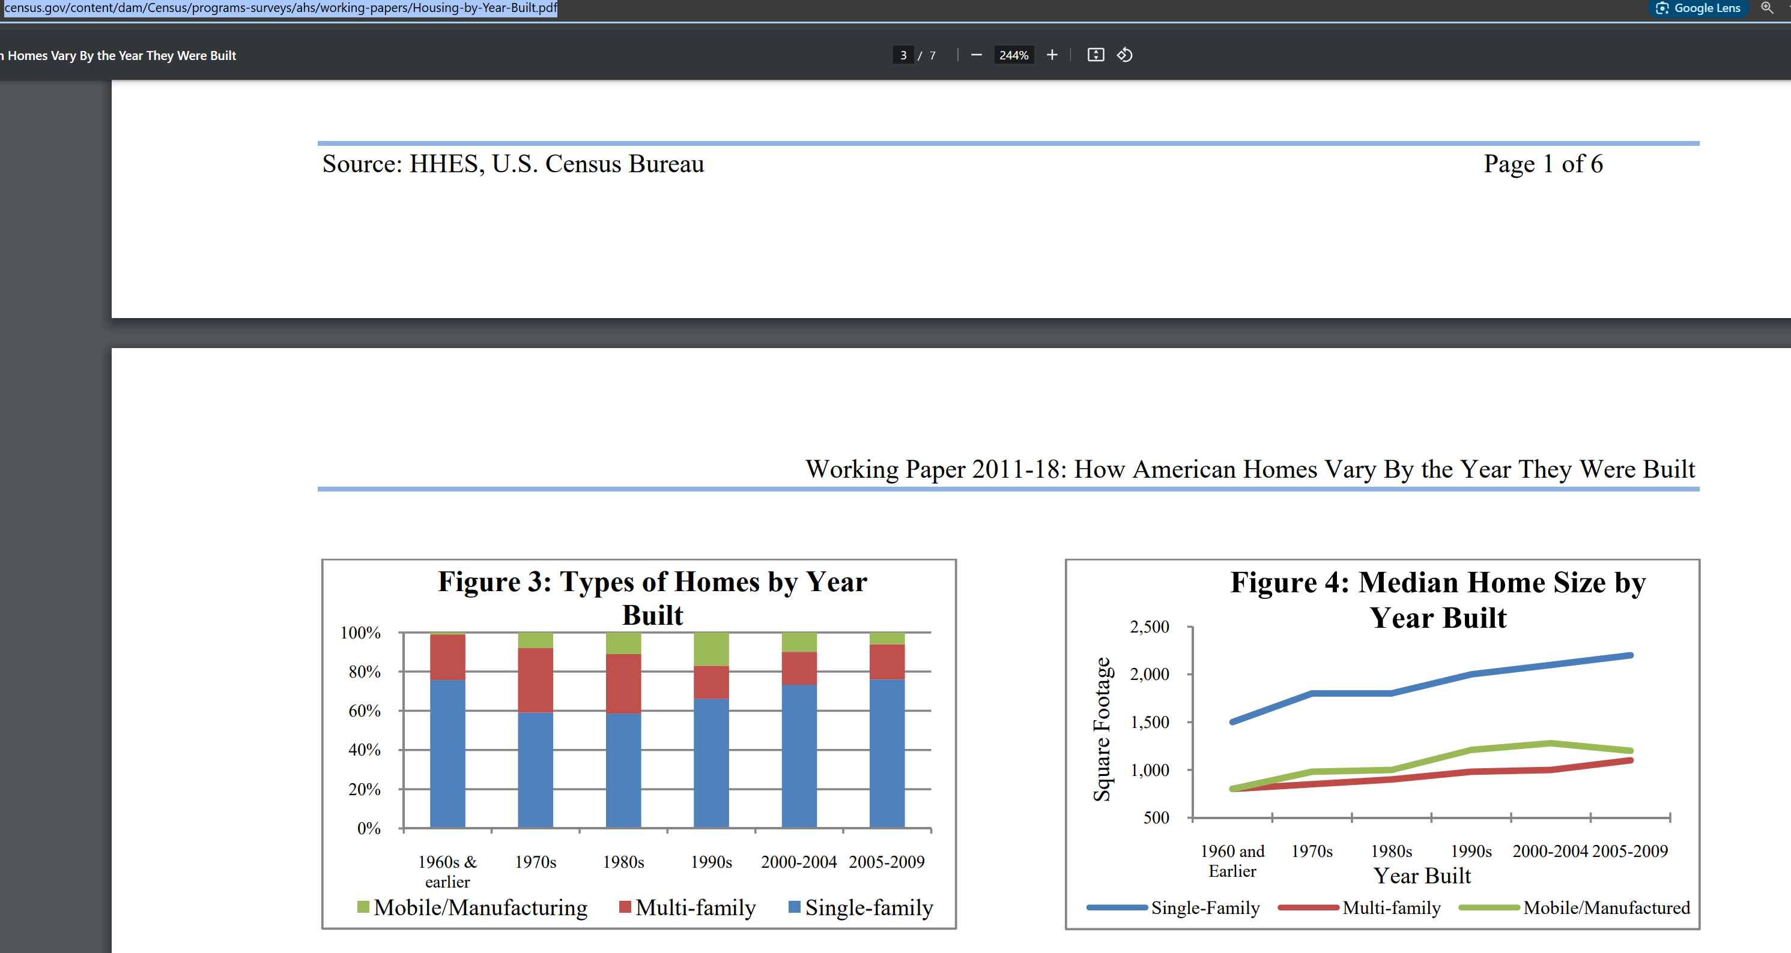Click the zoom out minus button
Screen dimensions: 1791x953
click(x=976, y=55)
